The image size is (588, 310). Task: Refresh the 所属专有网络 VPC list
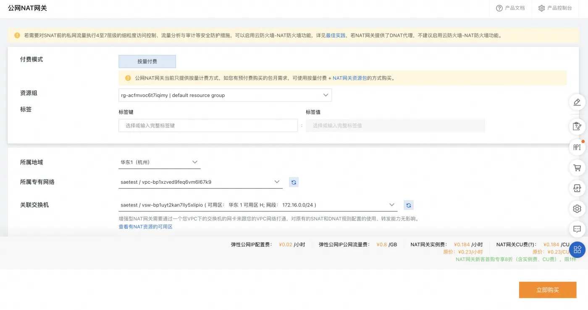pos(294,182)
